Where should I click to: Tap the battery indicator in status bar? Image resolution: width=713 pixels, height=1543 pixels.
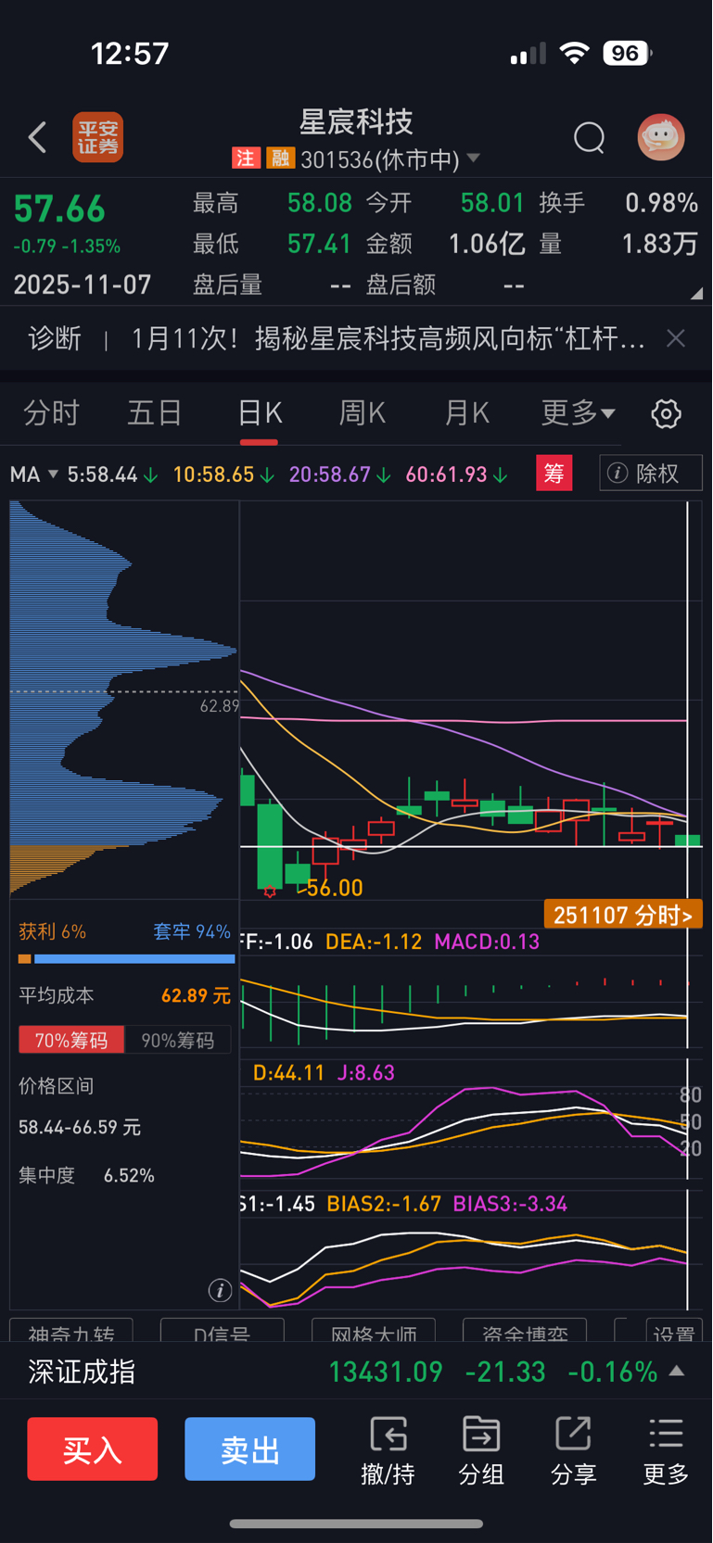tap(628, 53)
